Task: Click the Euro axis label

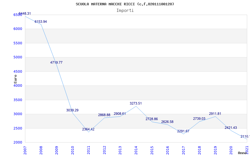Action: (x=15, y=79)
